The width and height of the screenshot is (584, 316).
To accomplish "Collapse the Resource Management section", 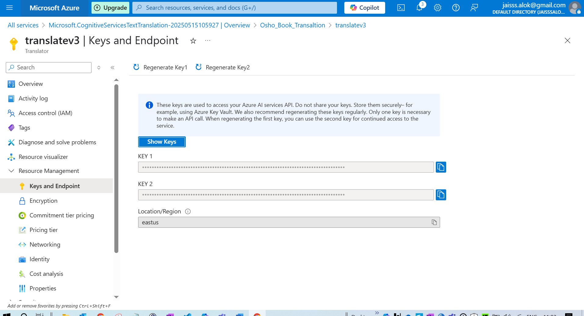I will (x=11, y=171).
